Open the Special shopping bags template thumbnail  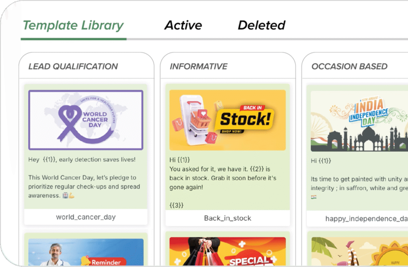pyautogui.click(x=228, y=251)
